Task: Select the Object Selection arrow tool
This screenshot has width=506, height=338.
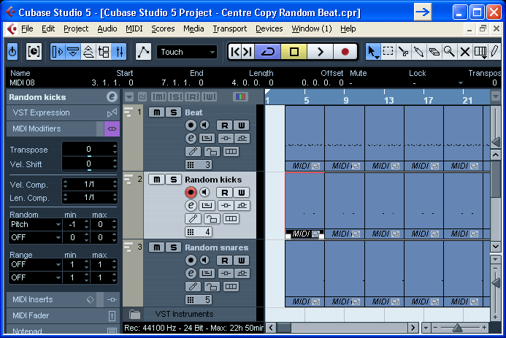Action: click(372, 52)
